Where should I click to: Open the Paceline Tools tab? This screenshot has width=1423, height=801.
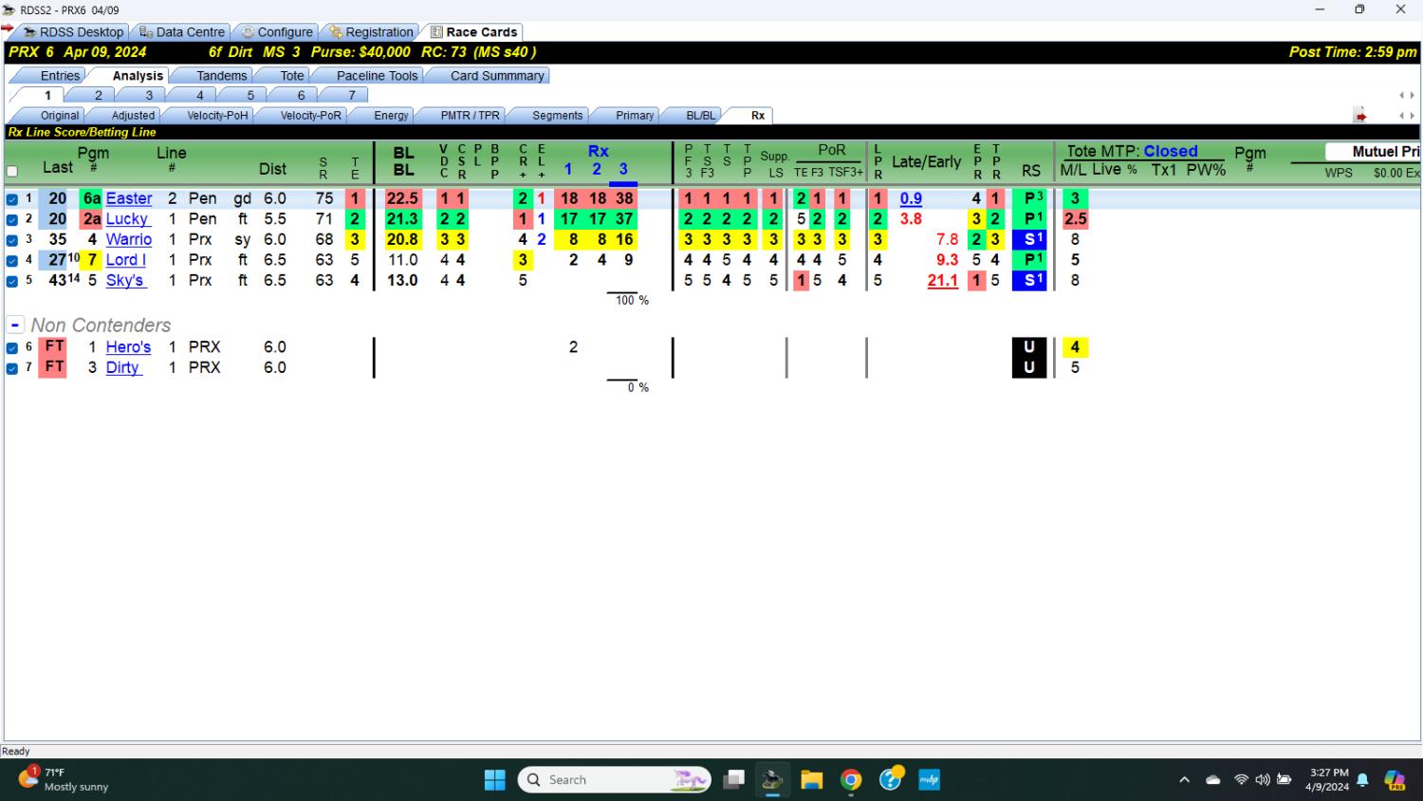tap(377, 76)
